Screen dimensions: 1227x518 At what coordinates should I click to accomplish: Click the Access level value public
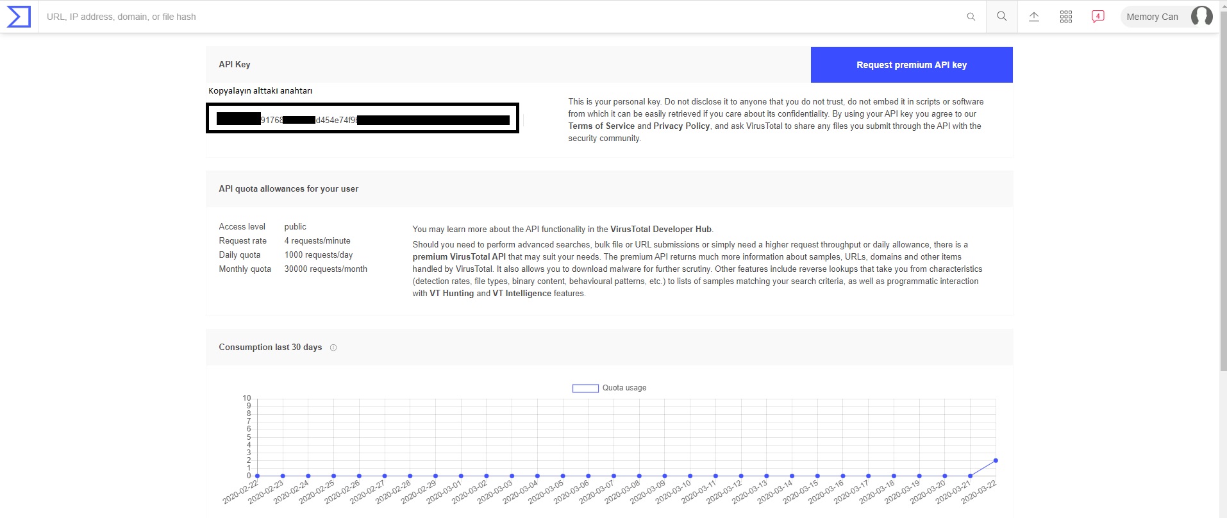296,226
